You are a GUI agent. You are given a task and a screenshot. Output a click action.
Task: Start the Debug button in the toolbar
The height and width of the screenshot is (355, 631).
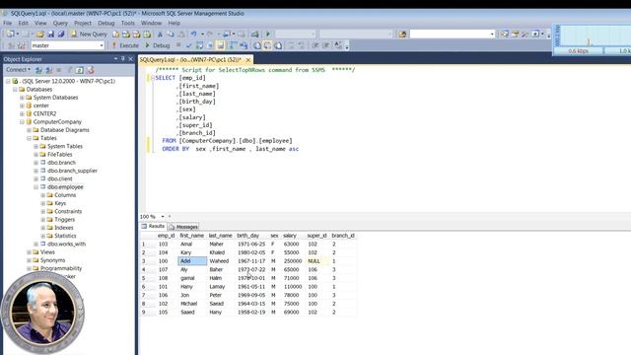tap(158, 45)
